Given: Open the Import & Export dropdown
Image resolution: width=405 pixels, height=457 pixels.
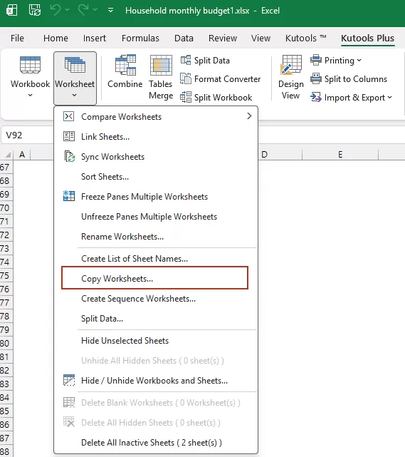Looking at the screenshot, I should point(351,98).
